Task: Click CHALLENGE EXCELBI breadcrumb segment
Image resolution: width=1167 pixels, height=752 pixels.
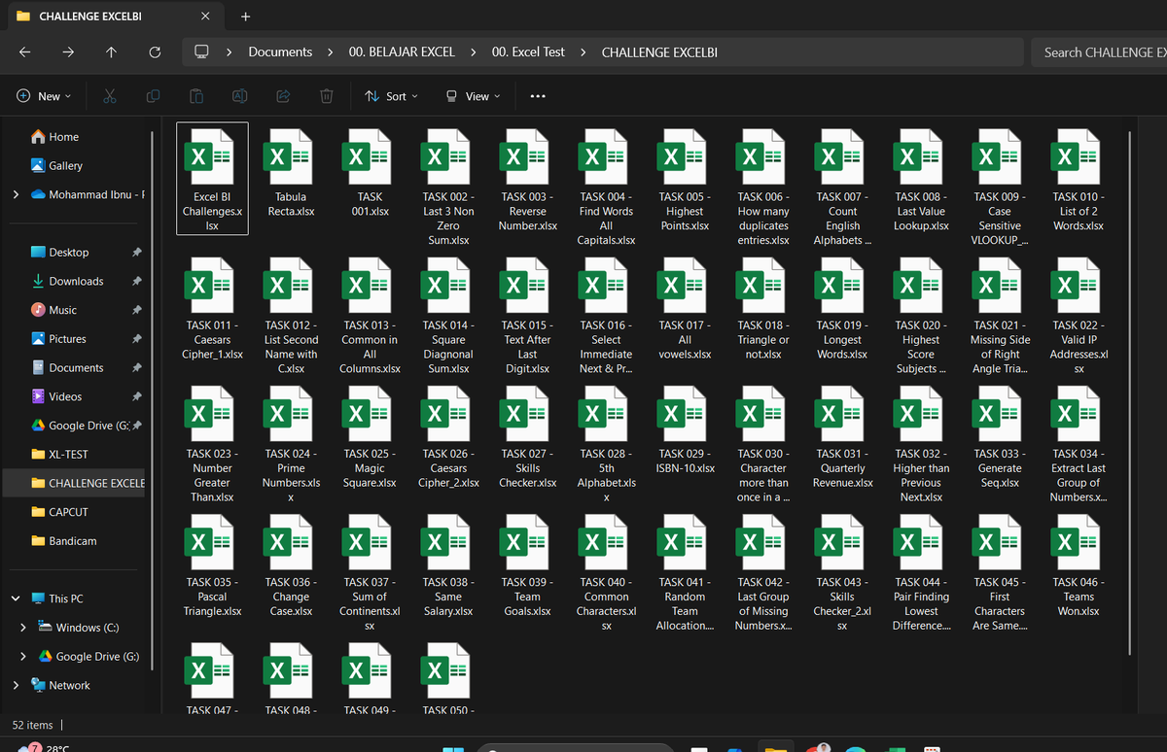Action: 659,52
